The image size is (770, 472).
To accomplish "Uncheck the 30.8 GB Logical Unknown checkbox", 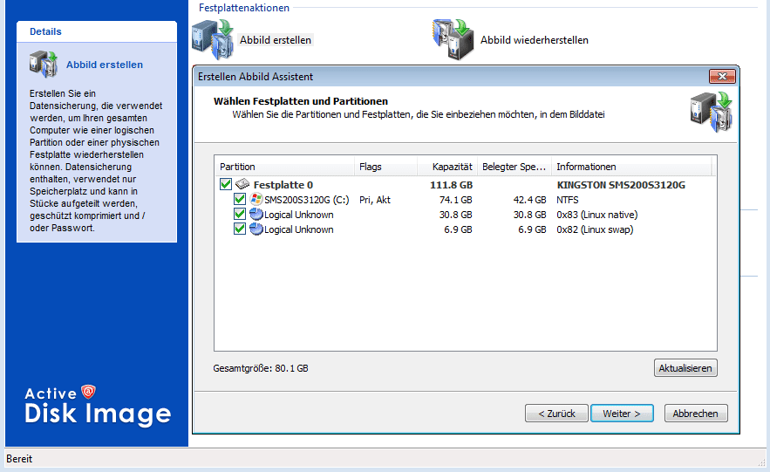I will pos(240,214).
